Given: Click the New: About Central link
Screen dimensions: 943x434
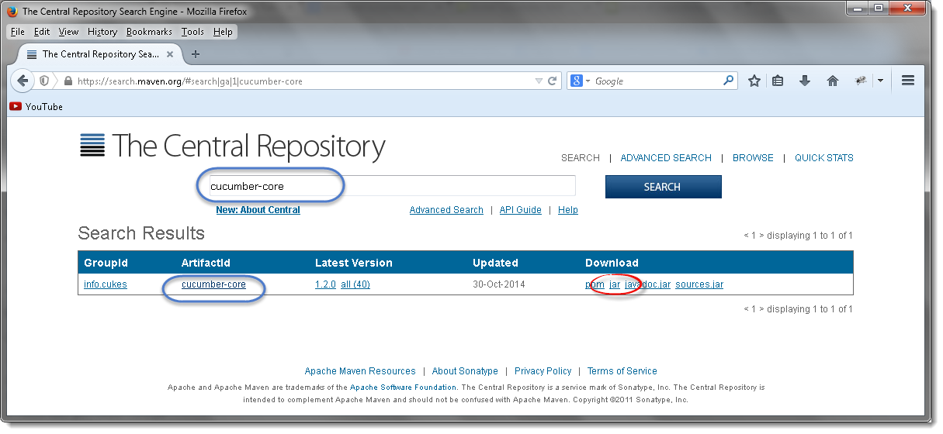Looking at the screenshot, I should point(258,210).
